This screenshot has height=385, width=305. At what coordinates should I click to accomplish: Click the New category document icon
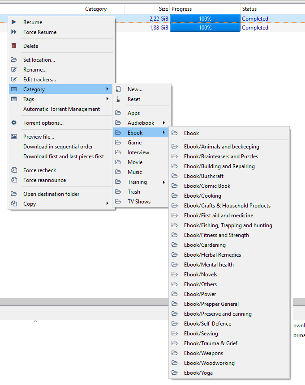pyautogui.click(x=118, y=89)
